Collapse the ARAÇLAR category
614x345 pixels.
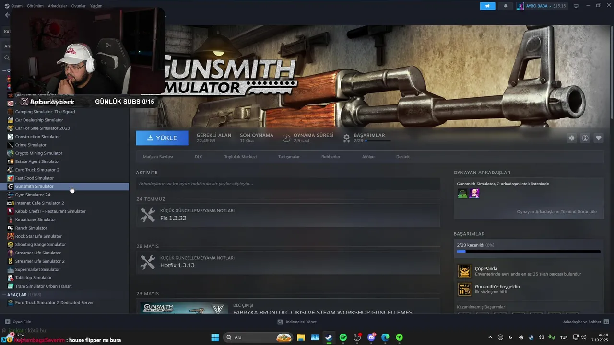tap(4, 295)
